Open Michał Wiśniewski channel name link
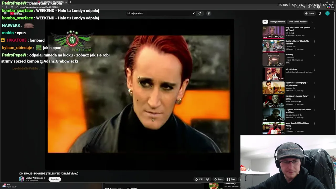The image size is (336, 189). click(34, 178)
